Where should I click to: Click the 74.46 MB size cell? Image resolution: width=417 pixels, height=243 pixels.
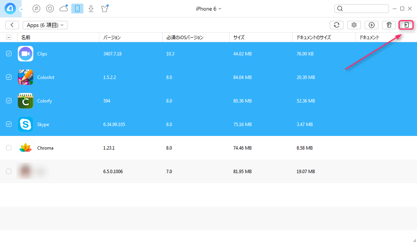point(243,148)
